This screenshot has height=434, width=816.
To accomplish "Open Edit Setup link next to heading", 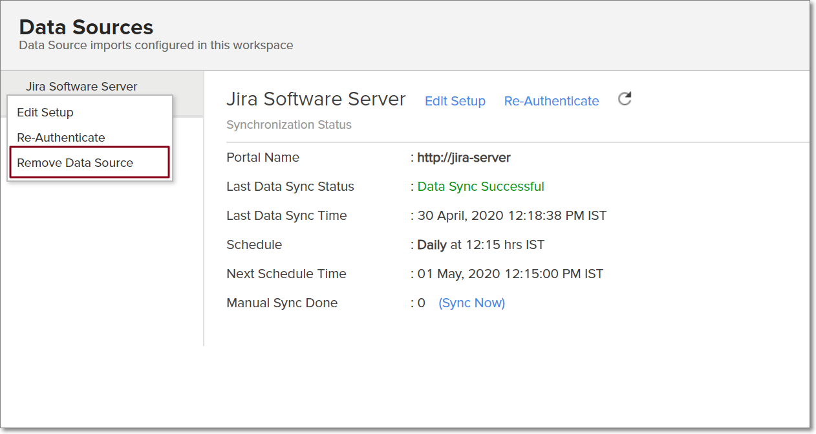I will pyautogui.click(x=455, y=102).
